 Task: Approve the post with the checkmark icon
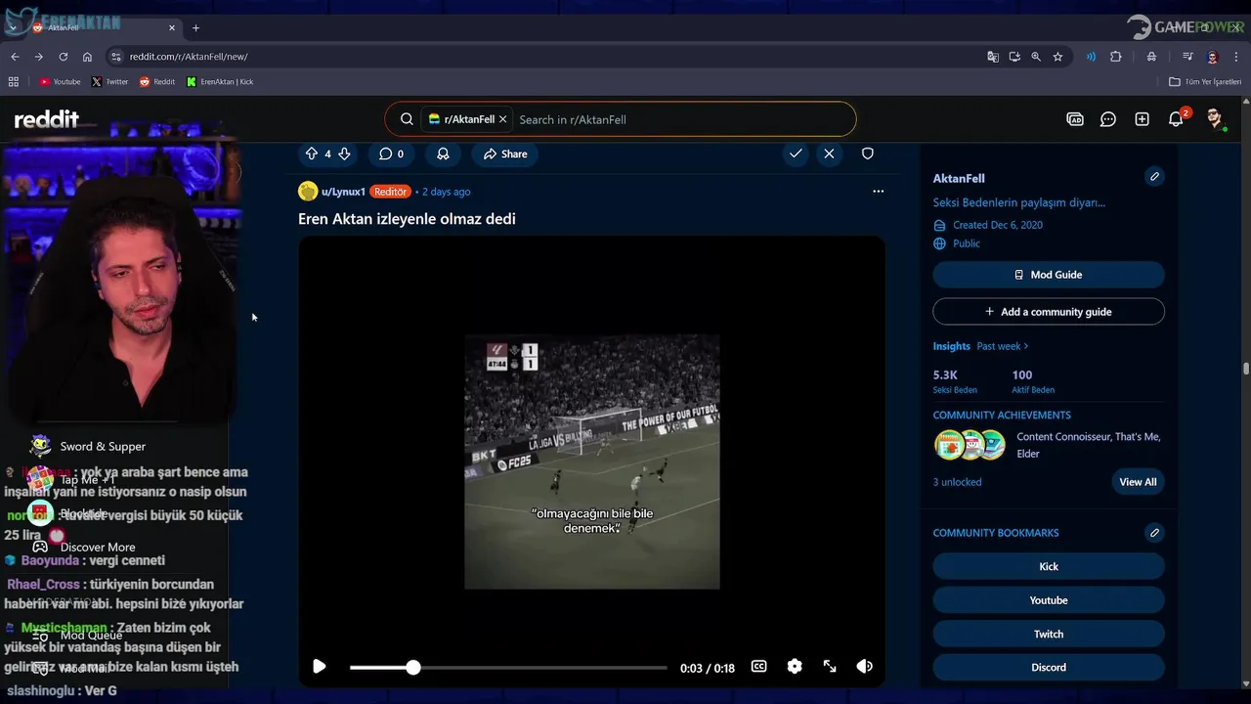pos(796,154)
